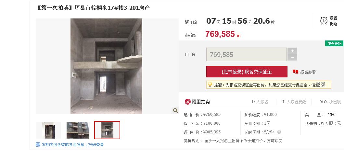Click the magnifier zoom icon on photo
This screenshot has height=158, width=344.
point(175,110)
